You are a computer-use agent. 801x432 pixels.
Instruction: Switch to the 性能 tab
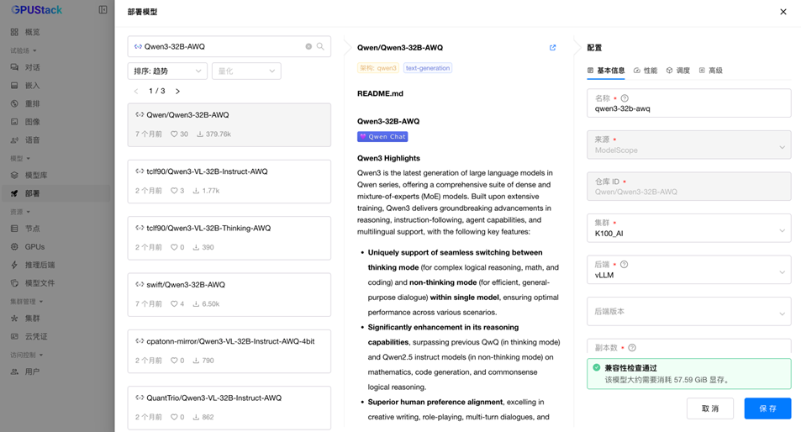pos(646,71)
